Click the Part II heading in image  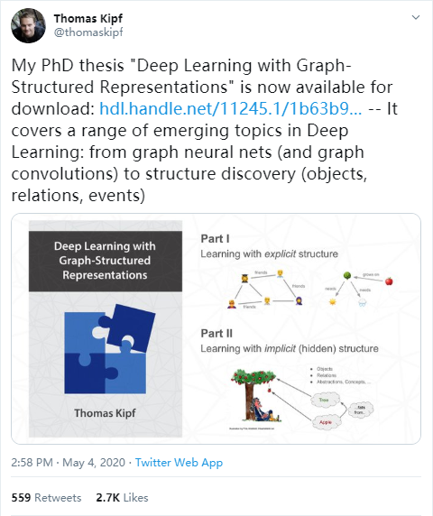pos(216,334)
